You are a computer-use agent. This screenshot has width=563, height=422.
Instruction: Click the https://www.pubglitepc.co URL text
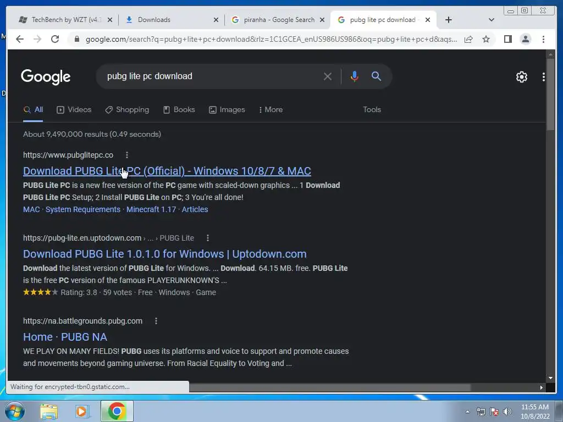point(68,155)
